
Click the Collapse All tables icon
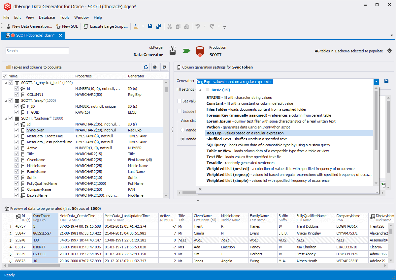[164, 67]
